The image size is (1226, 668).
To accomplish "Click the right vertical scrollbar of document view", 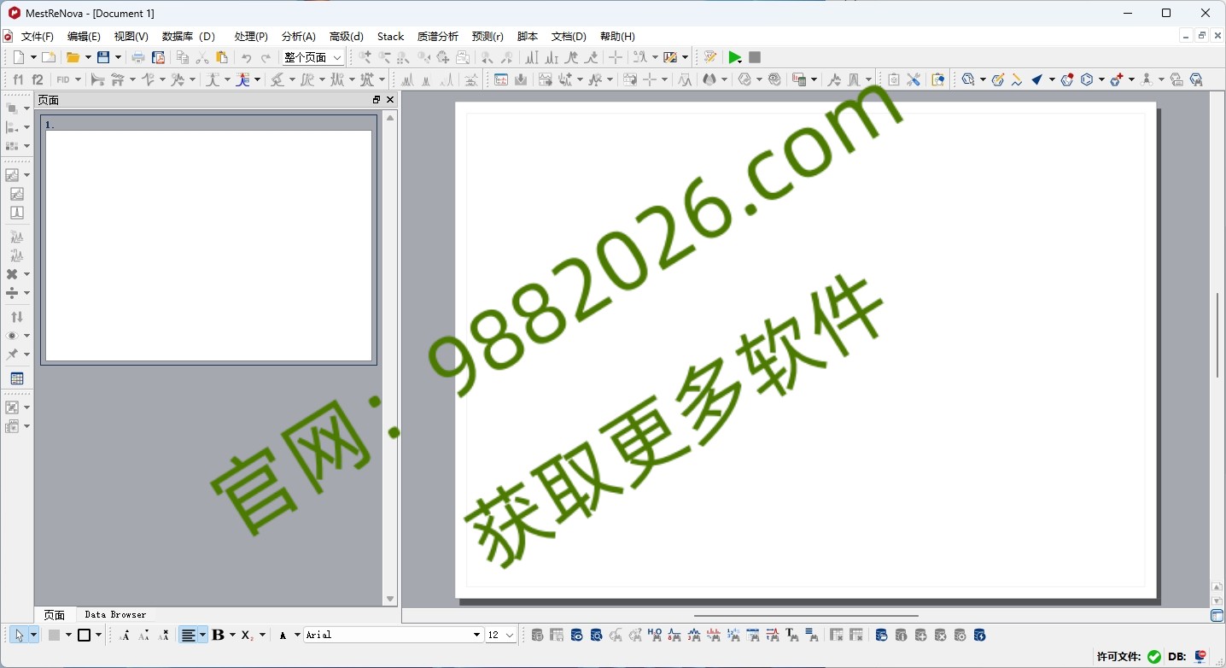I will coord(1217,335).
